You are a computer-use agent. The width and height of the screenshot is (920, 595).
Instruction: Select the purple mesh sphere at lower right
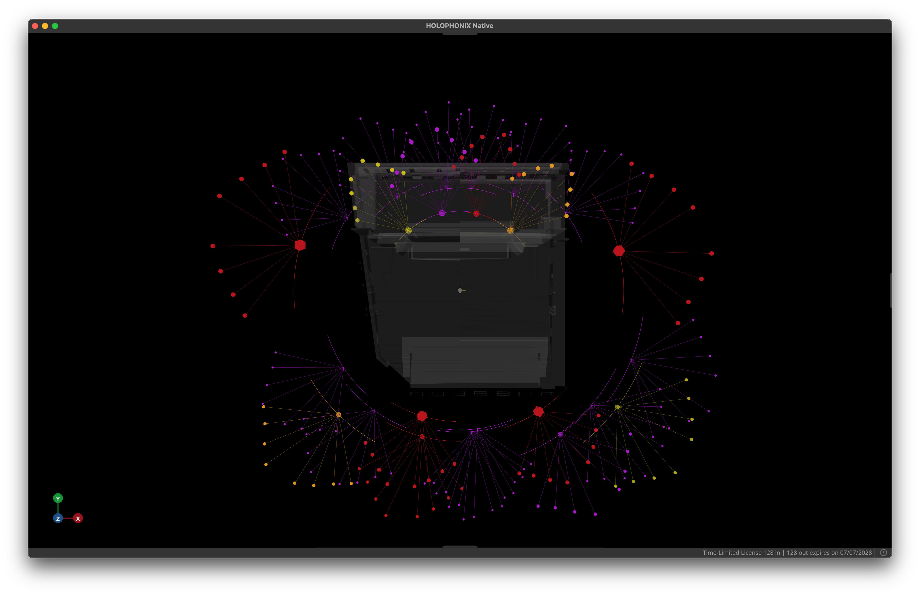560,434
